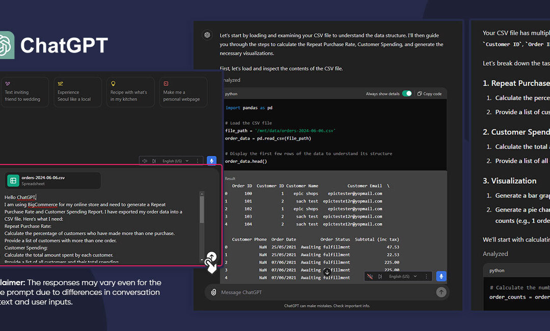Image resolution: width=550 pixels, height=331 pixels.
Task: Open the English (US) dropdown above prompt box
Action: [175, 161]
